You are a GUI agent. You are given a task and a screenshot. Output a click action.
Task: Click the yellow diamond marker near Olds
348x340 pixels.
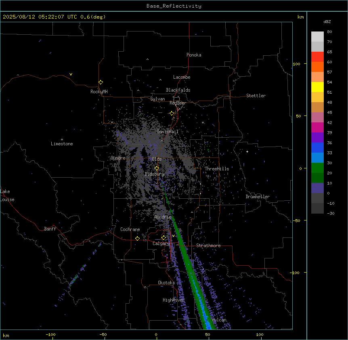157,168
